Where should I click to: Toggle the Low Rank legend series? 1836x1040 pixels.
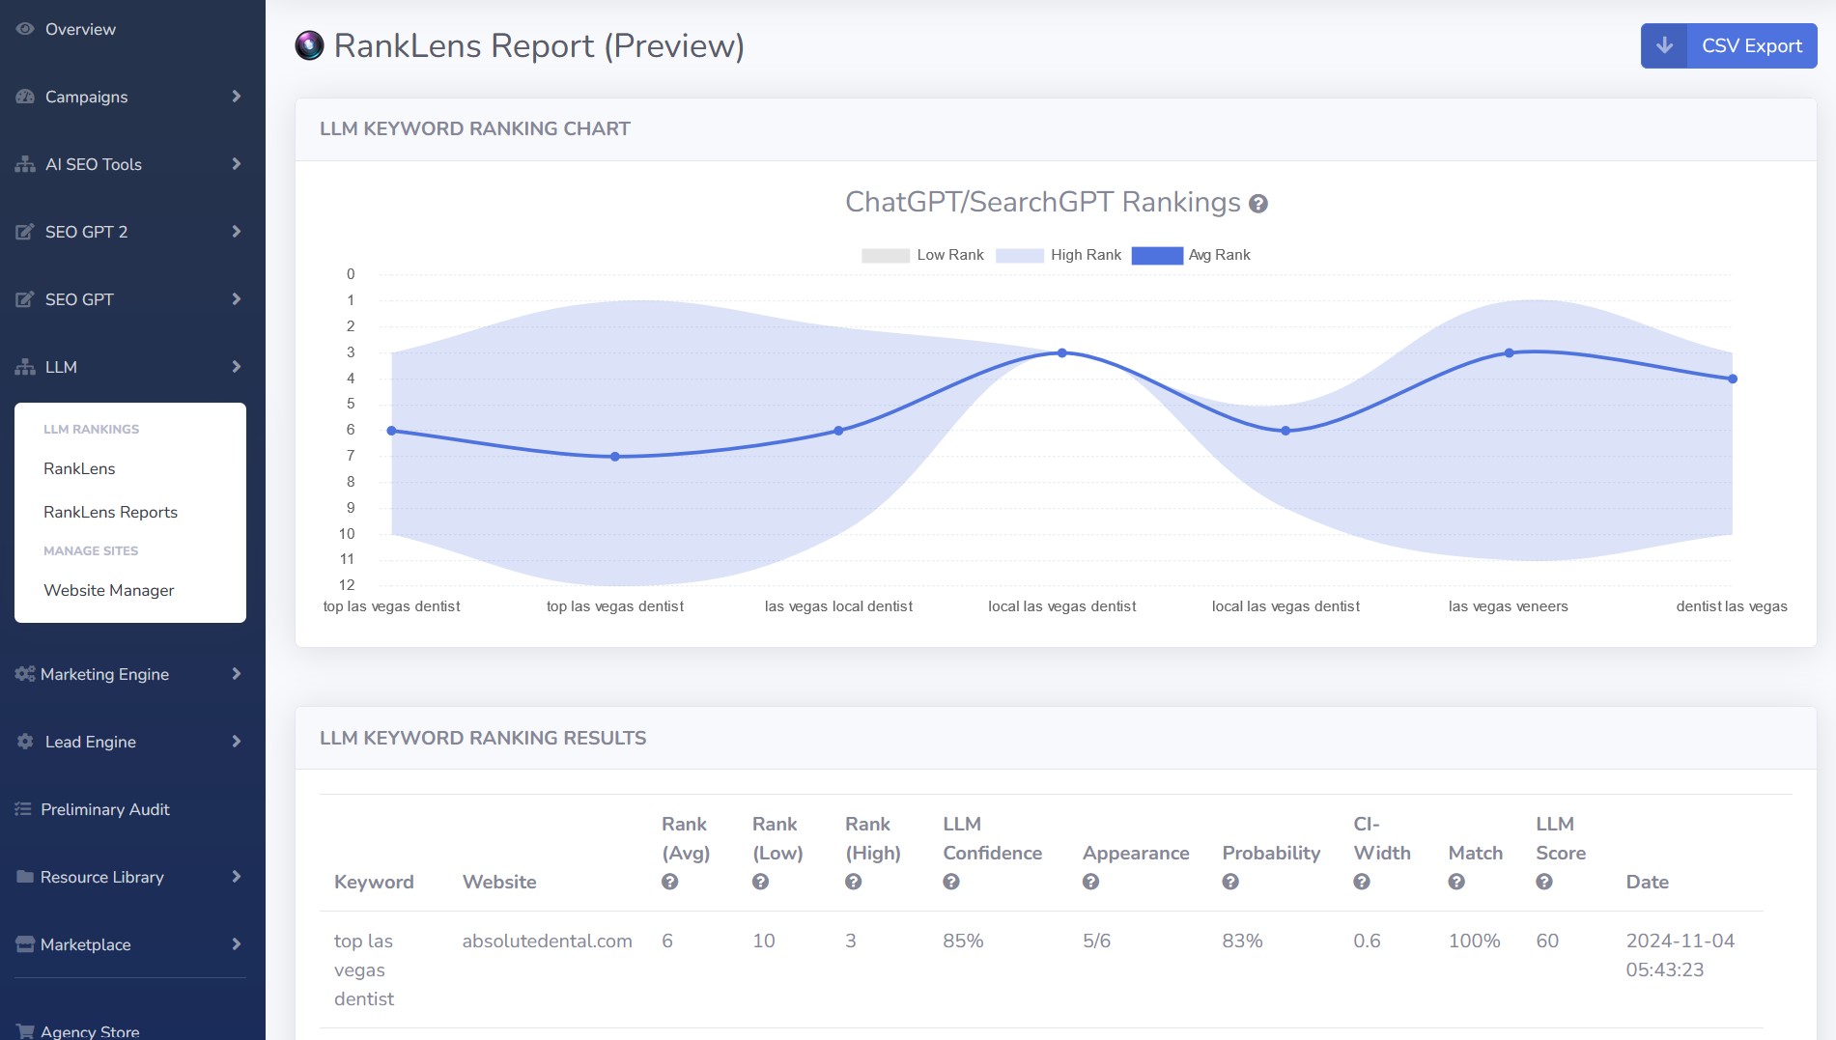coord(922,255)
